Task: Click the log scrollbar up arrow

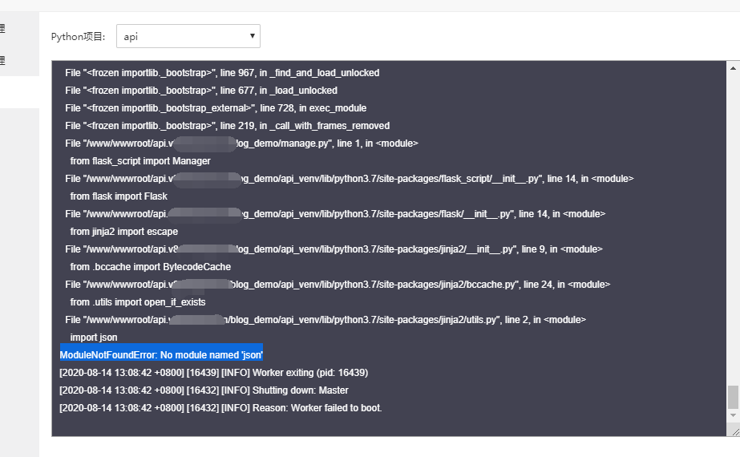Action: click(733, 68)
